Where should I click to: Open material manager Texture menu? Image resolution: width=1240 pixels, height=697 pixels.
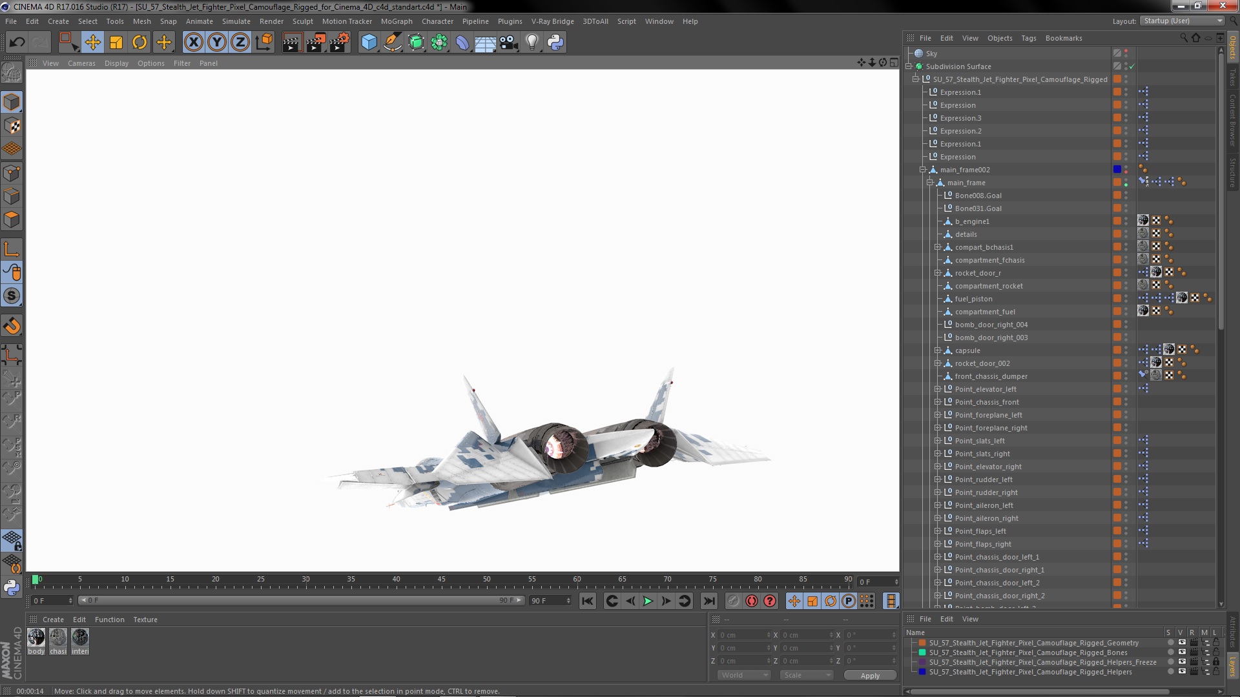145,620
